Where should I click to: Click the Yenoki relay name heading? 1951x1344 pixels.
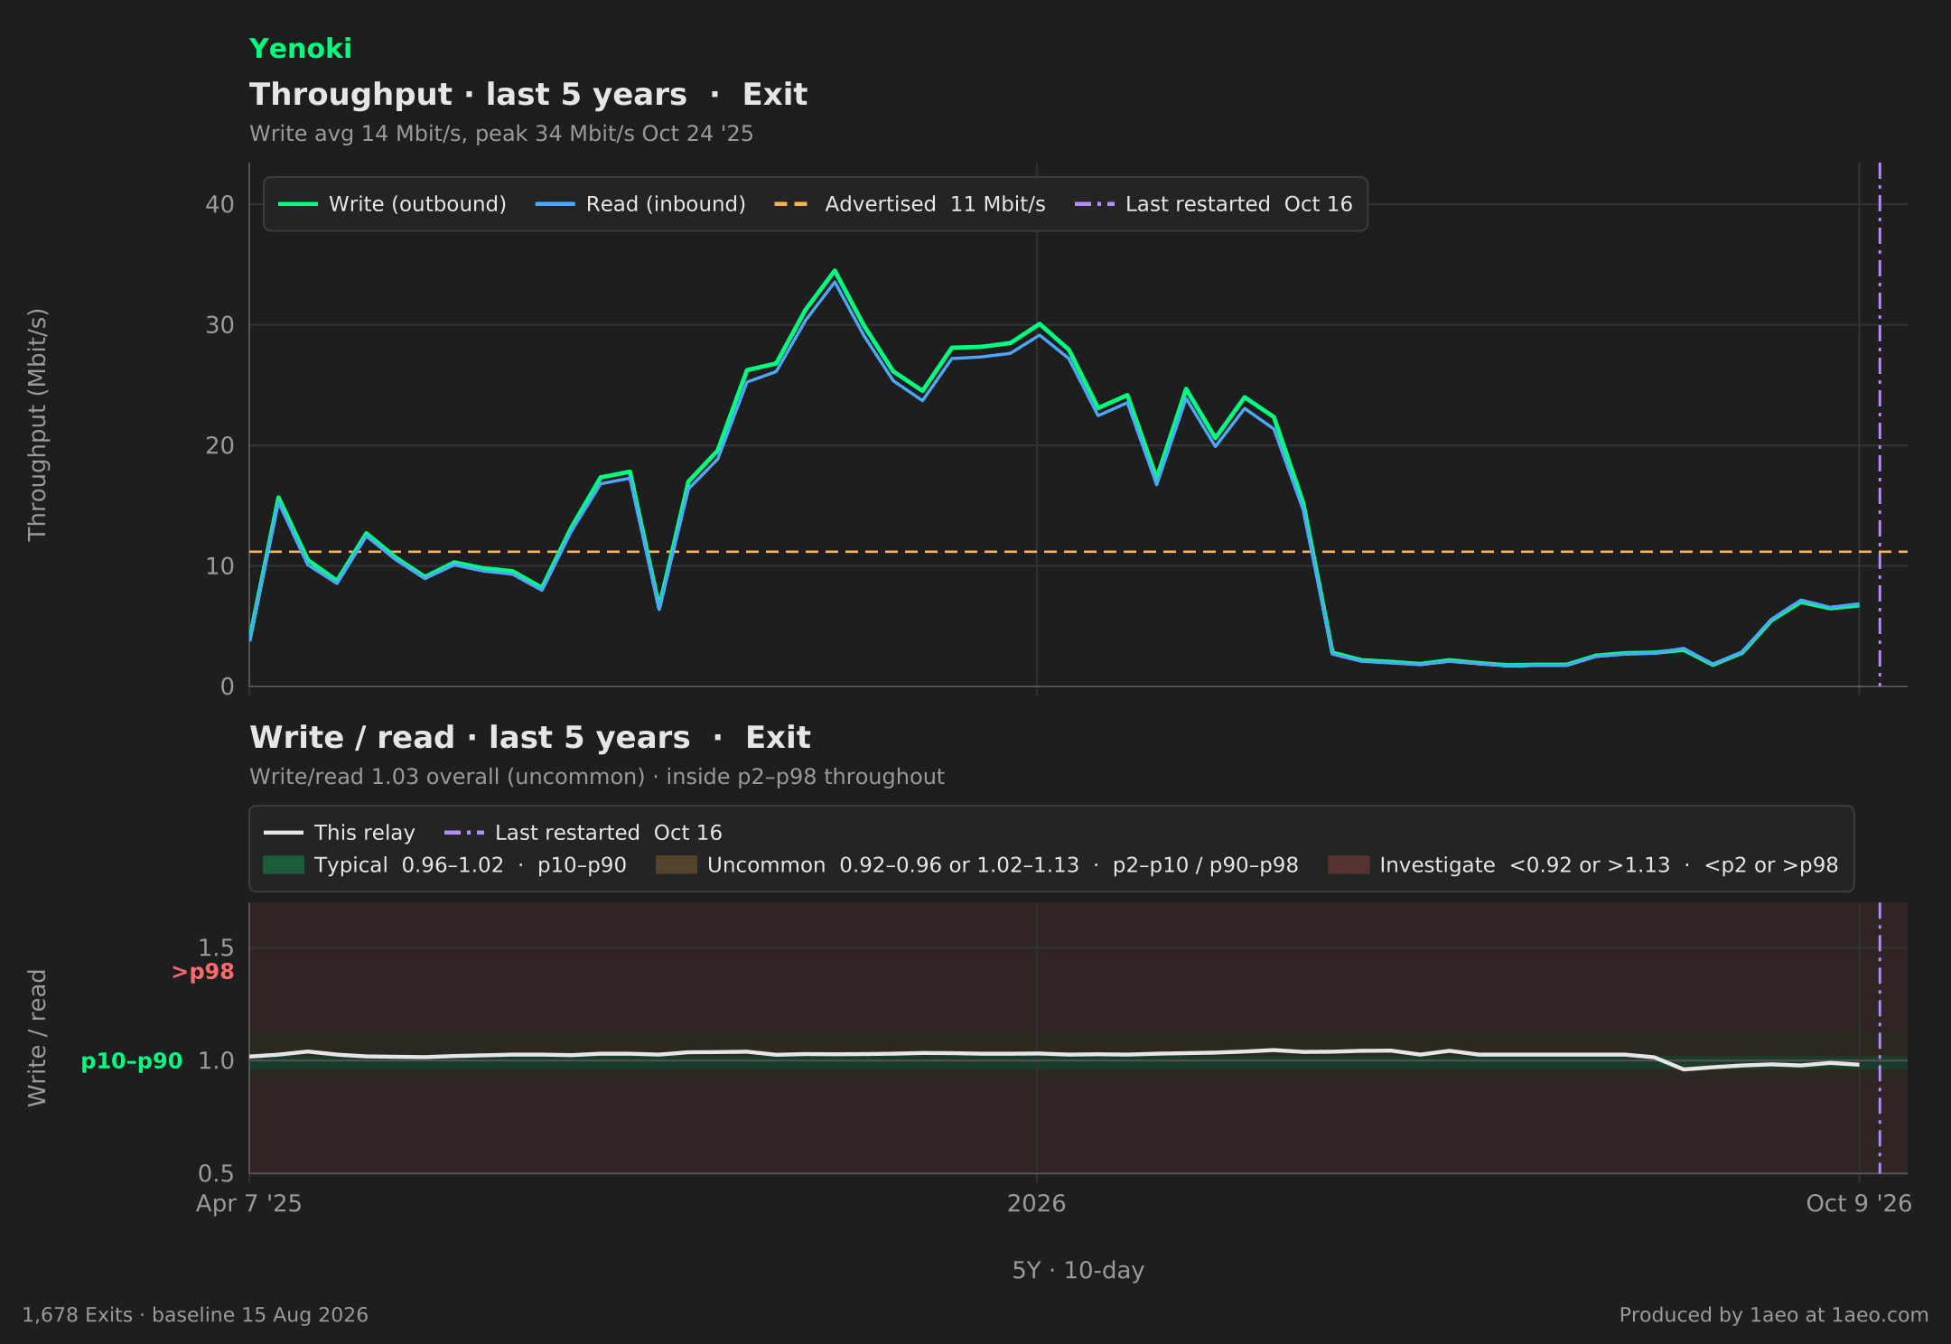coord(300,49)
